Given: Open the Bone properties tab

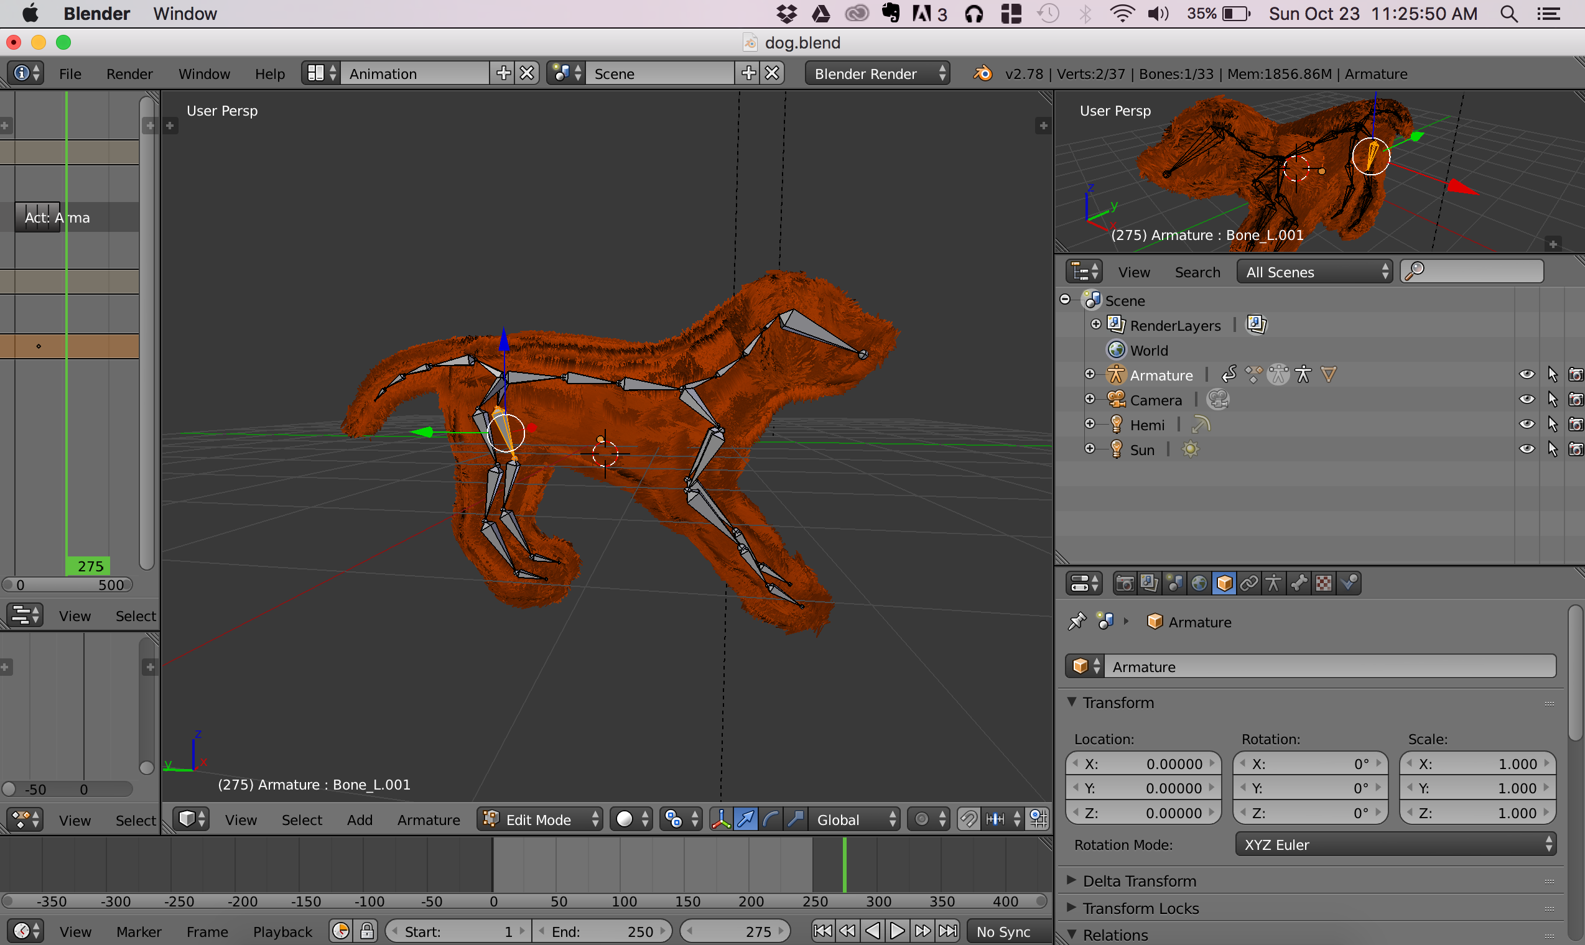Looking at the screenshot, I should 1299,583.
